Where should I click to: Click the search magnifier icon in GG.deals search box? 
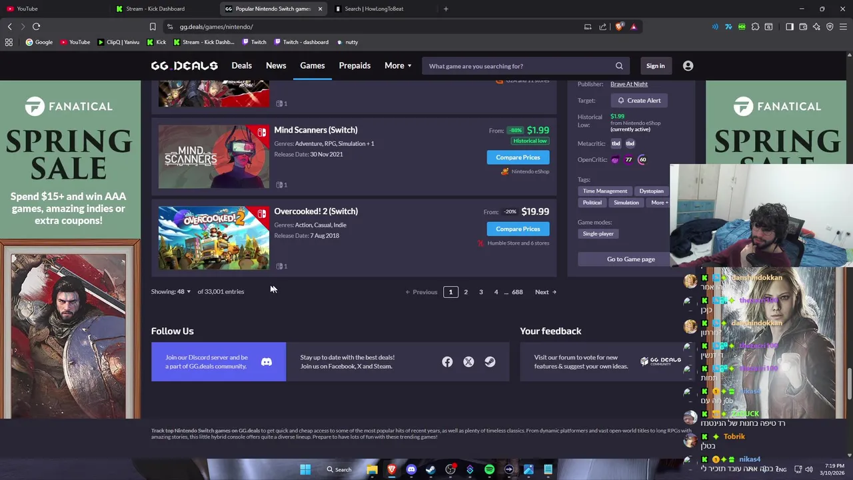(619, 66)
